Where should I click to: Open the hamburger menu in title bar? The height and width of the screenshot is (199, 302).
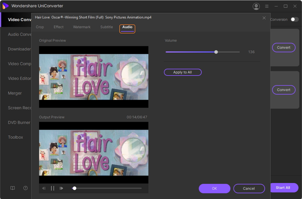(267, 6)
